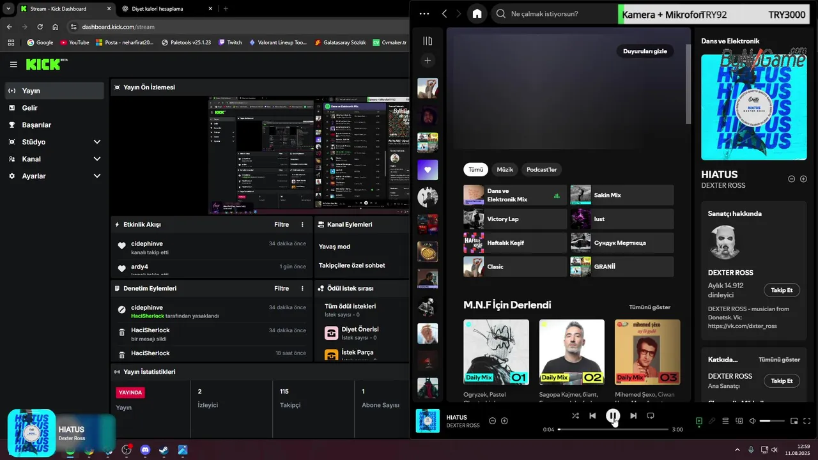
Task: Open the Twitch bookmark
Action: click(x=230, y=42)
